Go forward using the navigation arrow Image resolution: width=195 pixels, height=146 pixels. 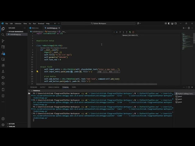pyautogui.click(x=58, y=23)
